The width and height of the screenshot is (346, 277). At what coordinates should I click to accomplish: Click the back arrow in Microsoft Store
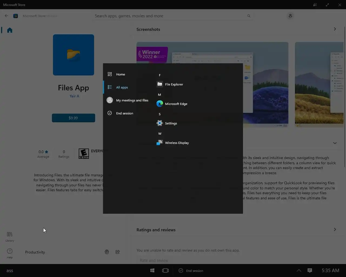6,16
